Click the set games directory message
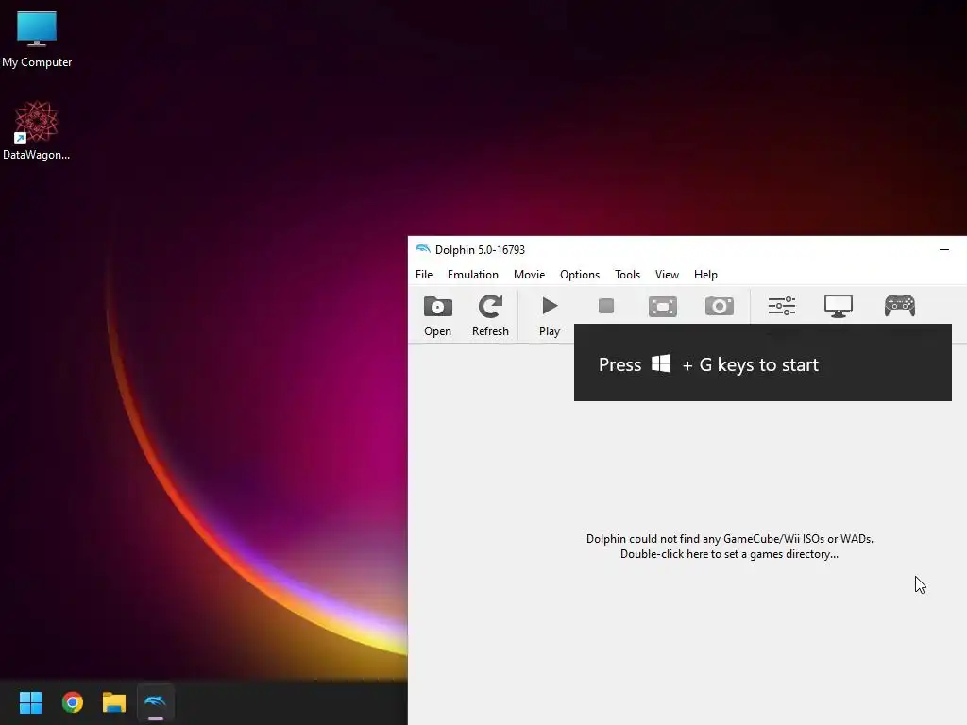 pyautogui.click(x=730, y=547)
